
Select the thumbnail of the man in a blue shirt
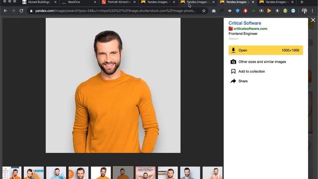pos(56,173)
